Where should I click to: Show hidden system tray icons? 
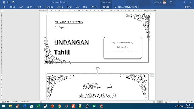(175, 106)
